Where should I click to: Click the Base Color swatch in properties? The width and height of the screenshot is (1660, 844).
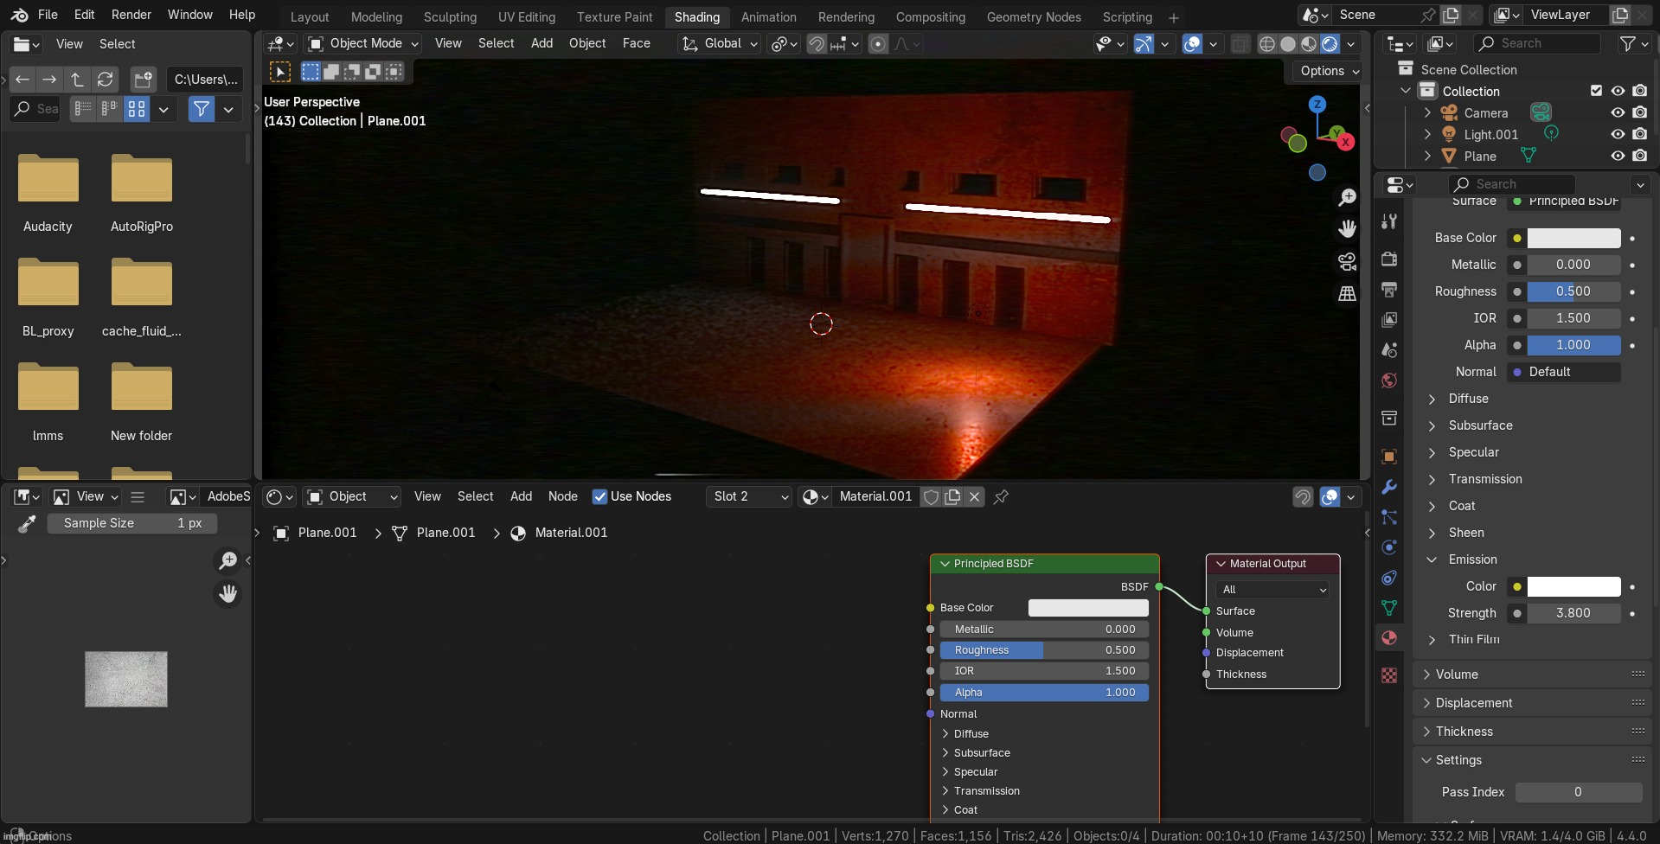coord(1573,238)
